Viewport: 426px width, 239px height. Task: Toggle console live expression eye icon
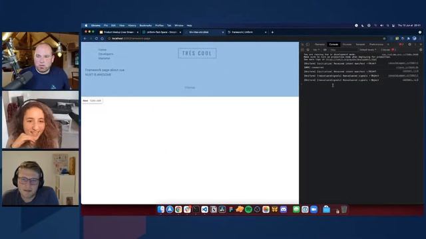click(x=325, y=50)
